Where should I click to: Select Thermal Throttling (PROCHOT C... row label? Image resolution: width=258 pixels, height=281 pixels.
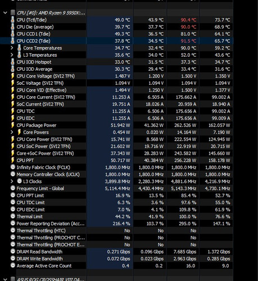tap(51, 238)
